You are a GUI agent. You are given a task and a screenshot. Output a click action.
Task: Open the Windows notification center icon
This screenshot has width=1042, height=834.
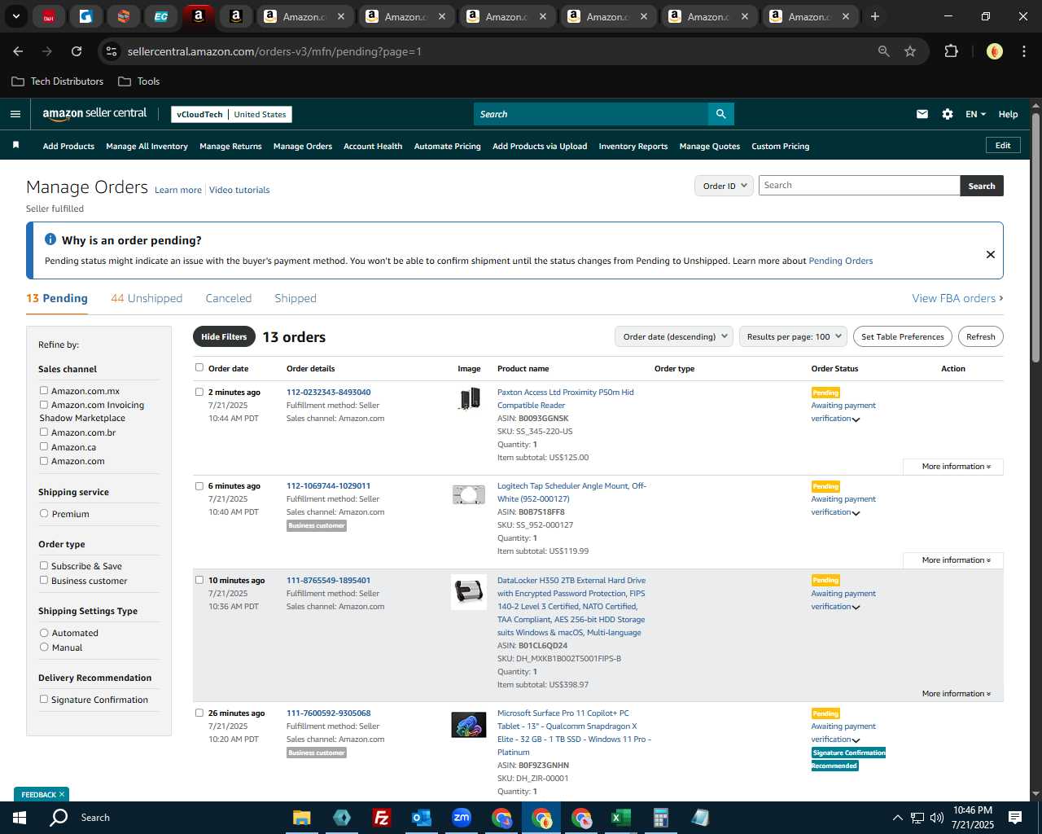(x=1015, y=818)
